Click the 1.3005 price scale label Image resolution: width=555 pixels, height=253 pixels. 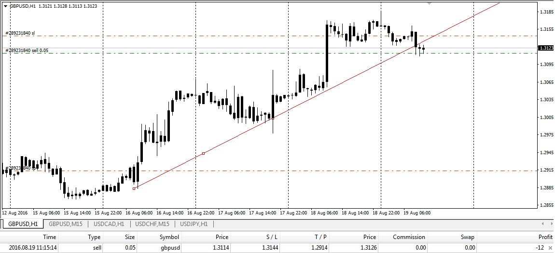click(x=546, y=117)
